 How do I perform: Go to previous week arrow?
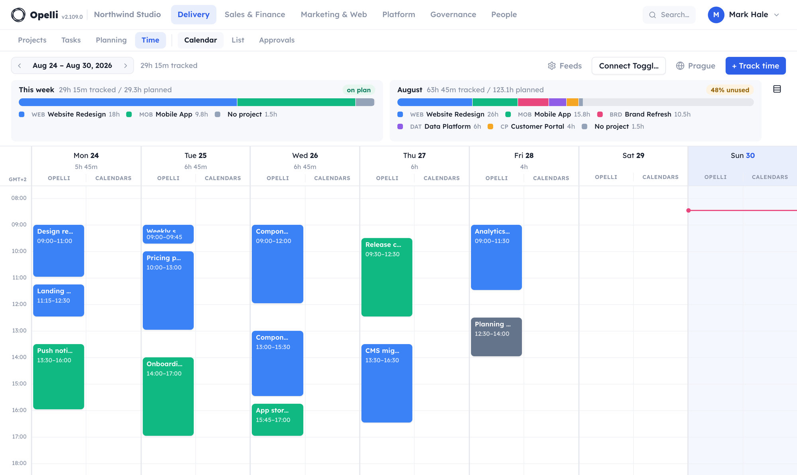pyautogui.click(x=20, y=66)
